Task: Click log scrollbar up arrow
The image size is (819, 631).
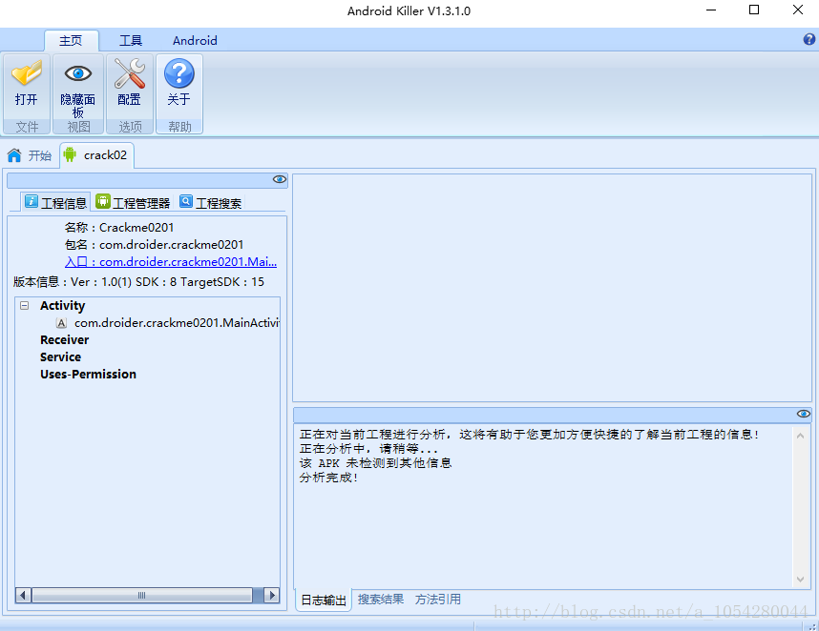Action: click(x=800, y=436)
